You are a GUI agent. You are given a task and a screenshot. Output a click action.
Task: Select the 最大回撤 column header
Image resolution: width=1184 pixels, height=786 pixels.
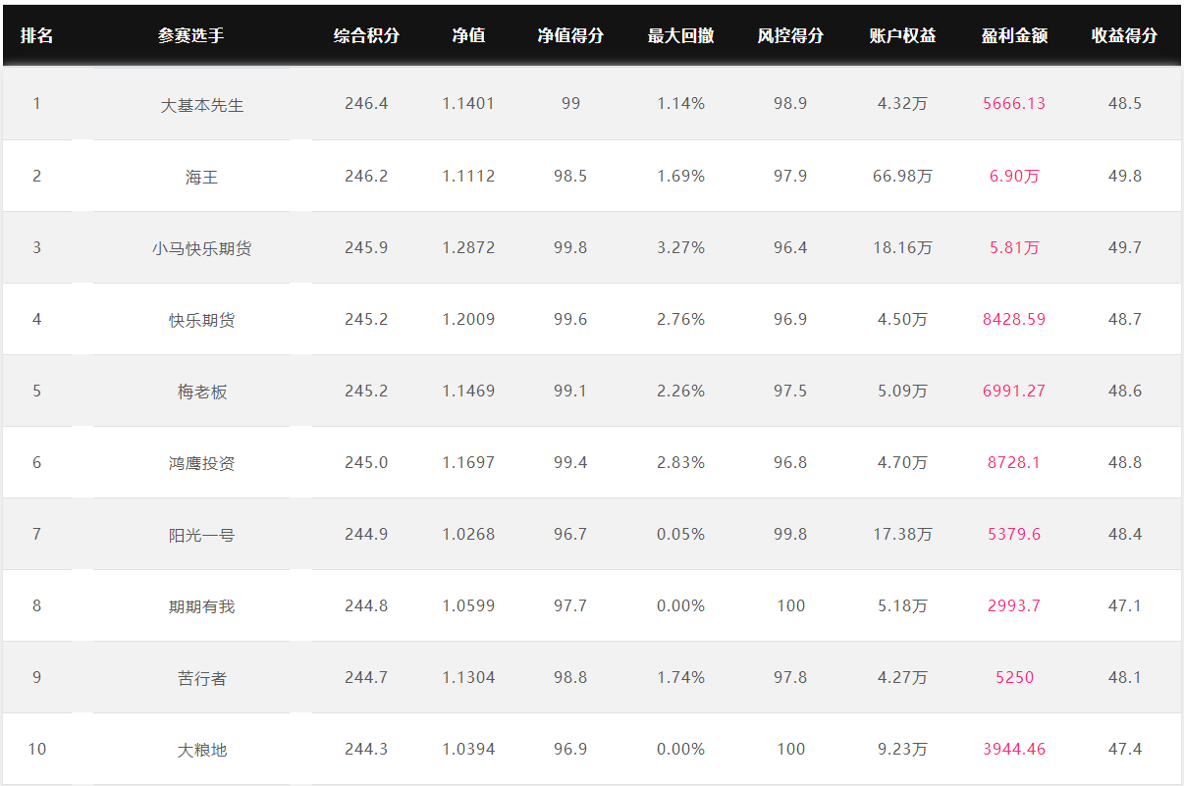click(680, 35)
